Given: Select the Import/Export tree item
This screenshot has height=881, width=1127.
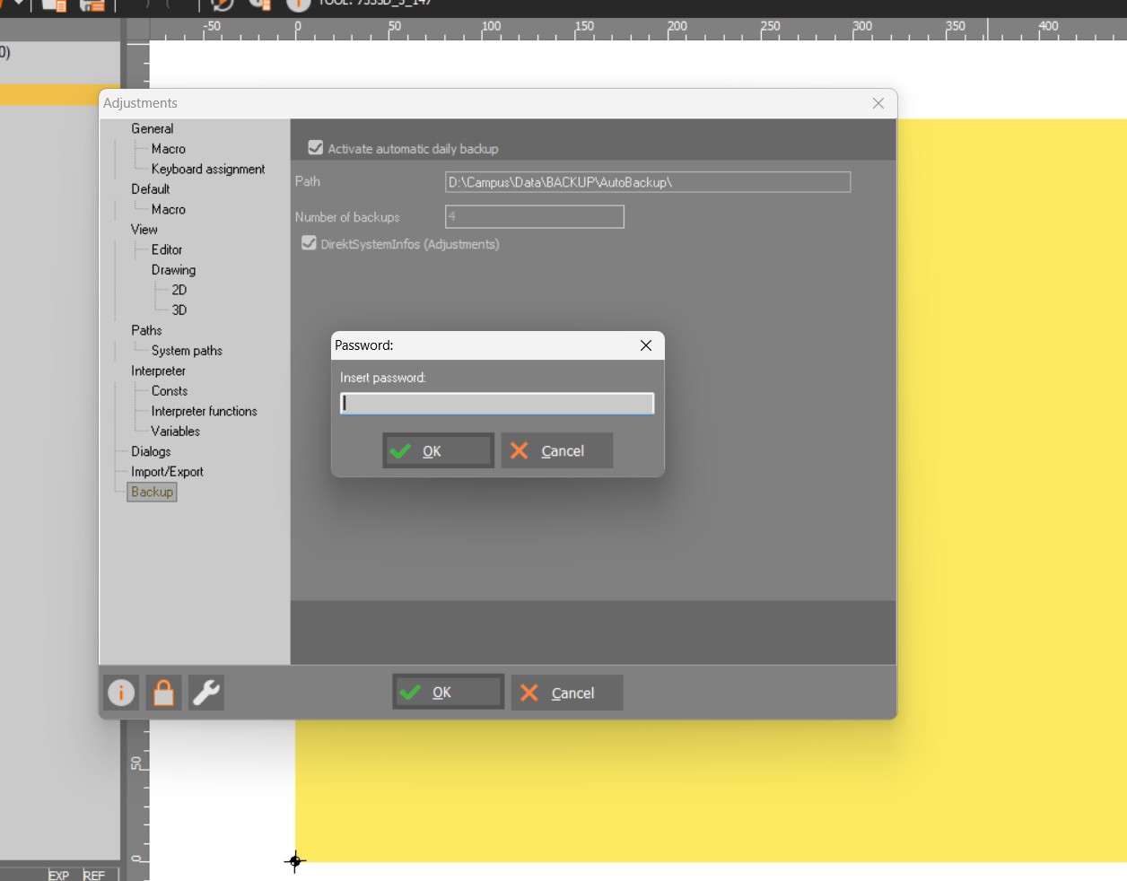Looking at the screenshot, I should click(x=167, y=472).
